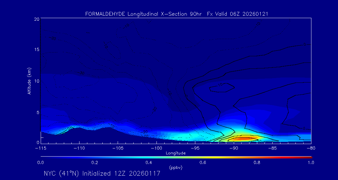The width and height of the screenshot is (338, 180).
Task: Click the altitude tick label '15'
Action: (x=36, y=49)
